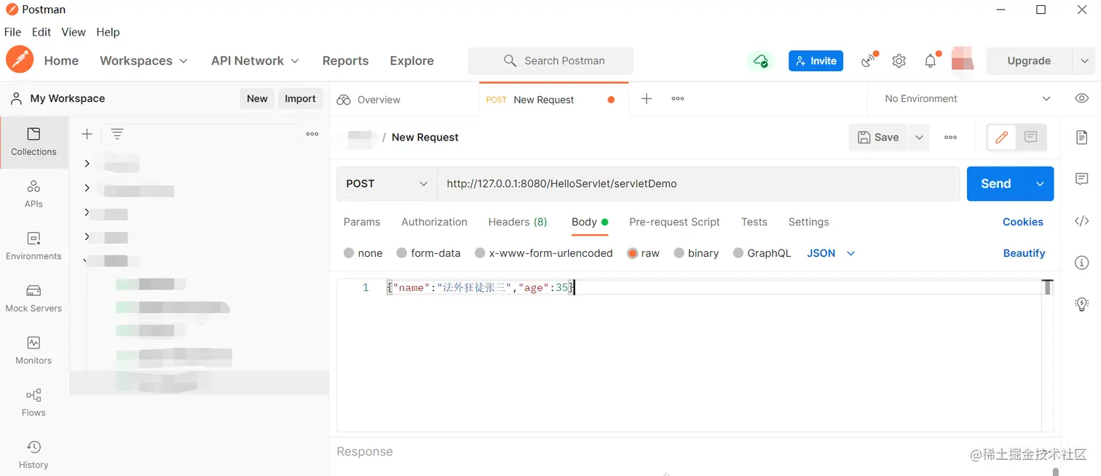
Task: Open the satellite capture requests icon
Action: [x=869, y=60]
